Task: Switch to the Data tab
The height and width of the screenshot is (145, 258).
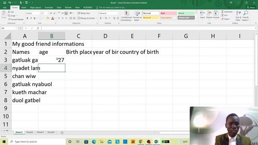Action: (x=59, y=8)
